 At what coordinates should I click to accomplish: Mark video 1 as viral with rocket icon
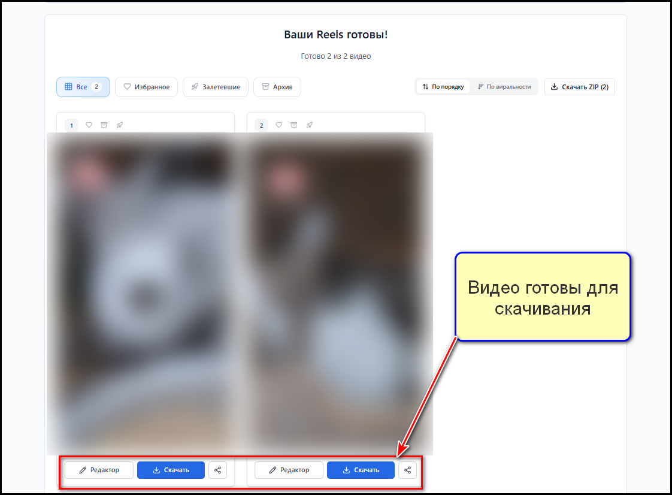click(x=120, y=125)
